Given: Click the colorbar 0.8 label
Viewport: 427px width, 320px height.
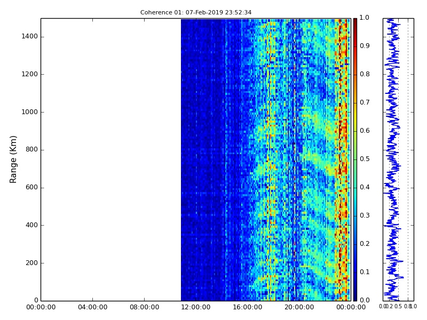Looking at the screenshot, I should [365, 74].
